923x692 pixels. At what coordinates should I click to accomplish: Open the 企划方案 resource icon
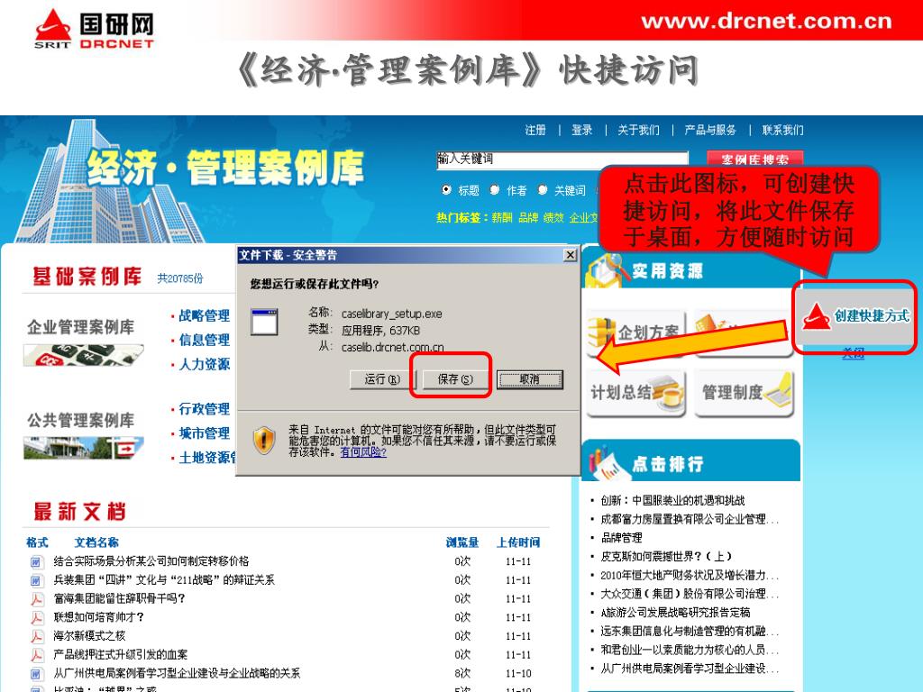(x=635, y=333)
